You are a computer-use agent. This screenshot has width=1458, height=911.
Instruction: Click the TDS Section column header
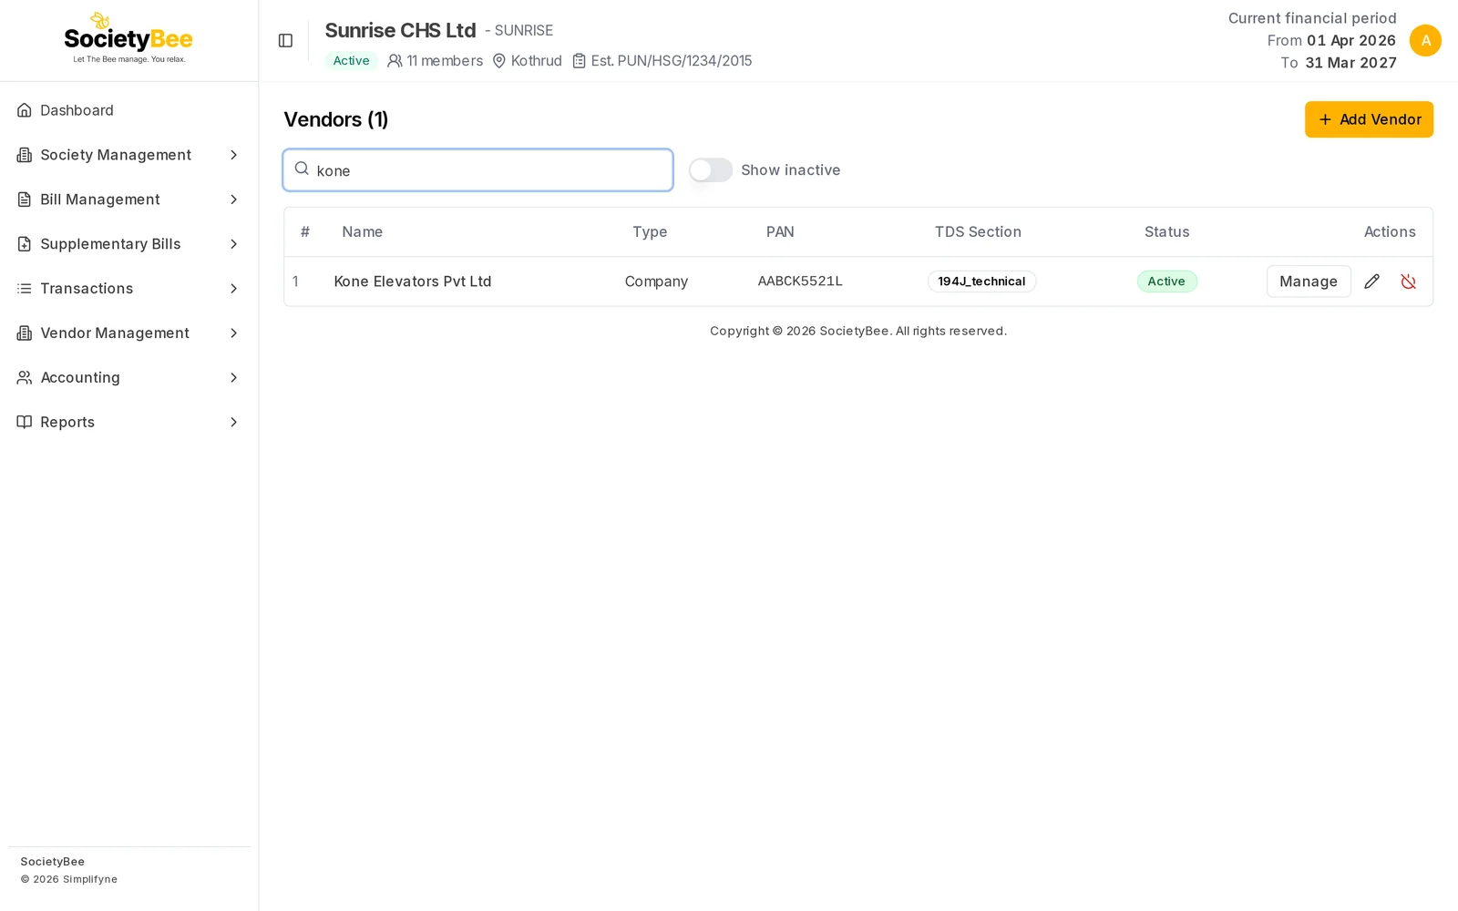tap(978, 232)
